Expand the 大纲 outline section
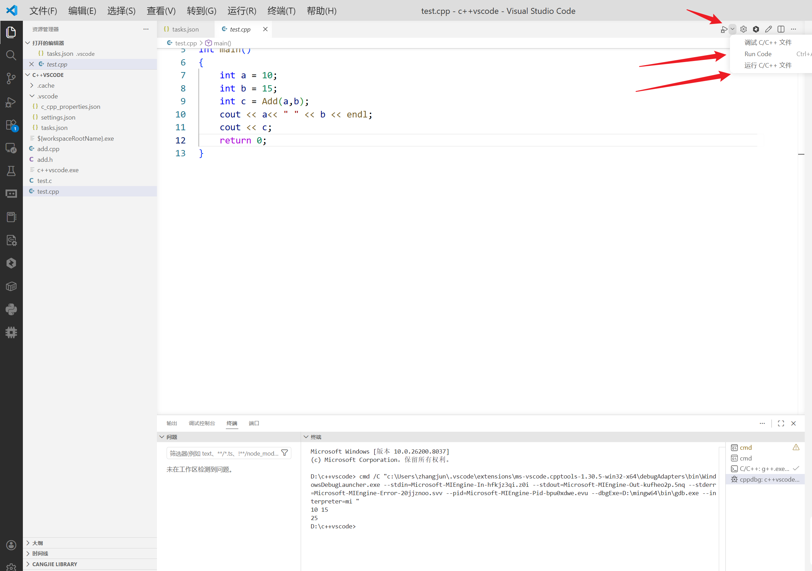Viewport: 812px width, 571px height. coord(28,543)
